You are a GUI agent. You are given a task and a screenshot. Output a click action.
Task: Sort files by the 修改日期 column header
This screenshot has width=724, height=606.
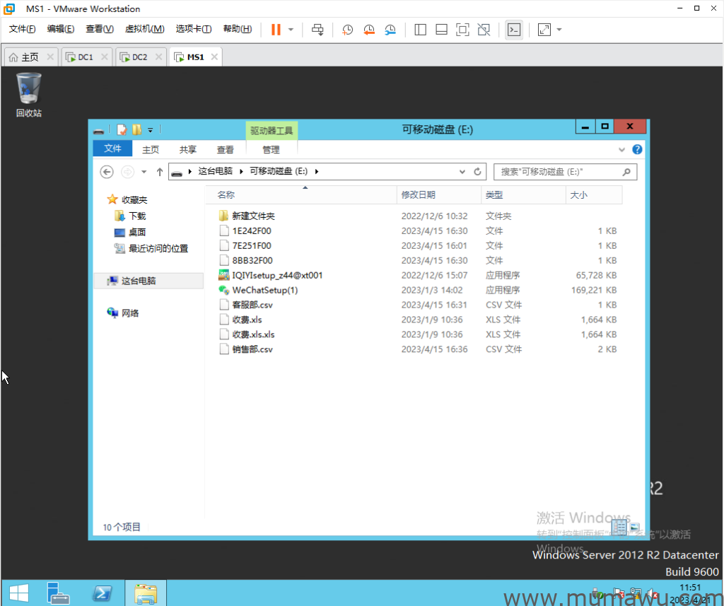(x=419, y=194)
